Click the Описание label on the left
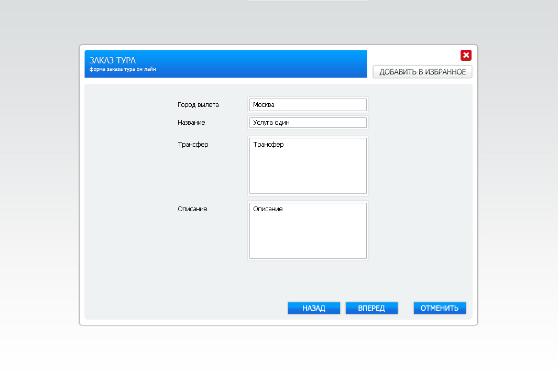The image size is (558, 382). 192,209
